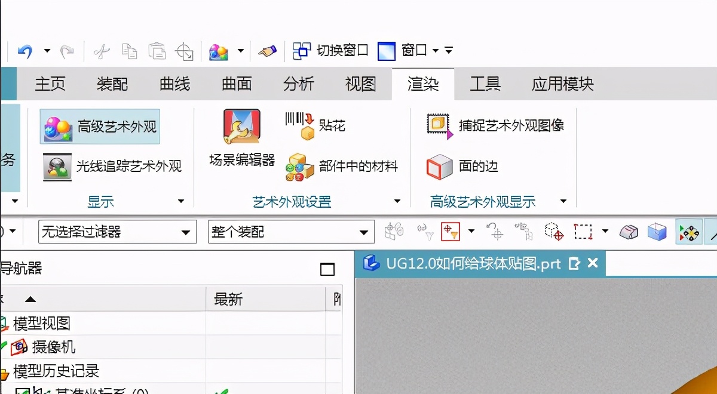Screen dimensions: 717x394
Task: Open the 曲线 ribbon tab
Action: coord(174,84)
